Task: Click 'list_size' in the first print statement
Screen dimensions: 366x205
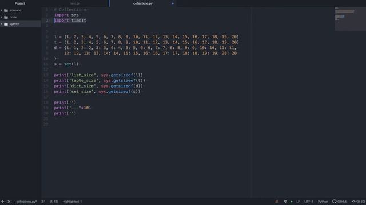Action: pos(82,75)
